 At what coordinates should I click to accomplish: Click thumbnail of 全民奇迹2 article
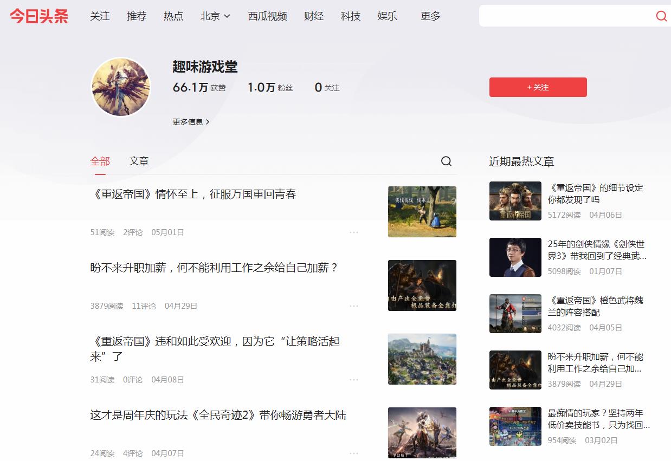coord(422,433)
